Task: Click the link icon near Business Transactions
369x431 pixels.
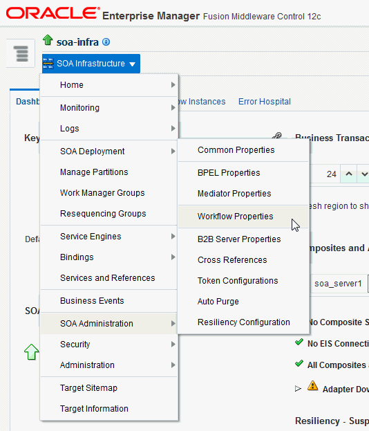Action: (276, 136)
